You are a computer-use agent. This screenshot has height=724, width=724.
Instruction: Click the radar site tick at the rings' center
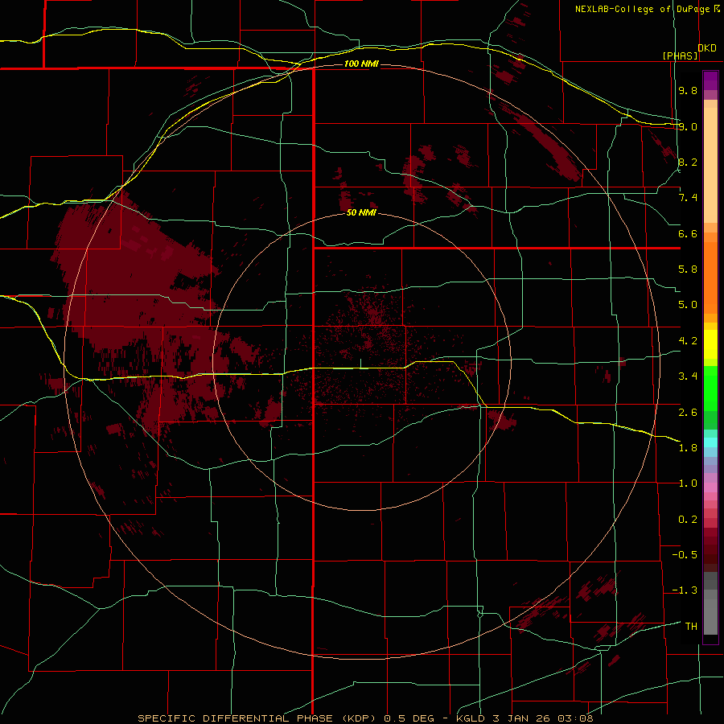[360, 364]
